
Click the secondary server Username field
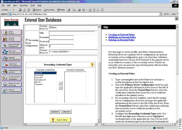[61, 37]
